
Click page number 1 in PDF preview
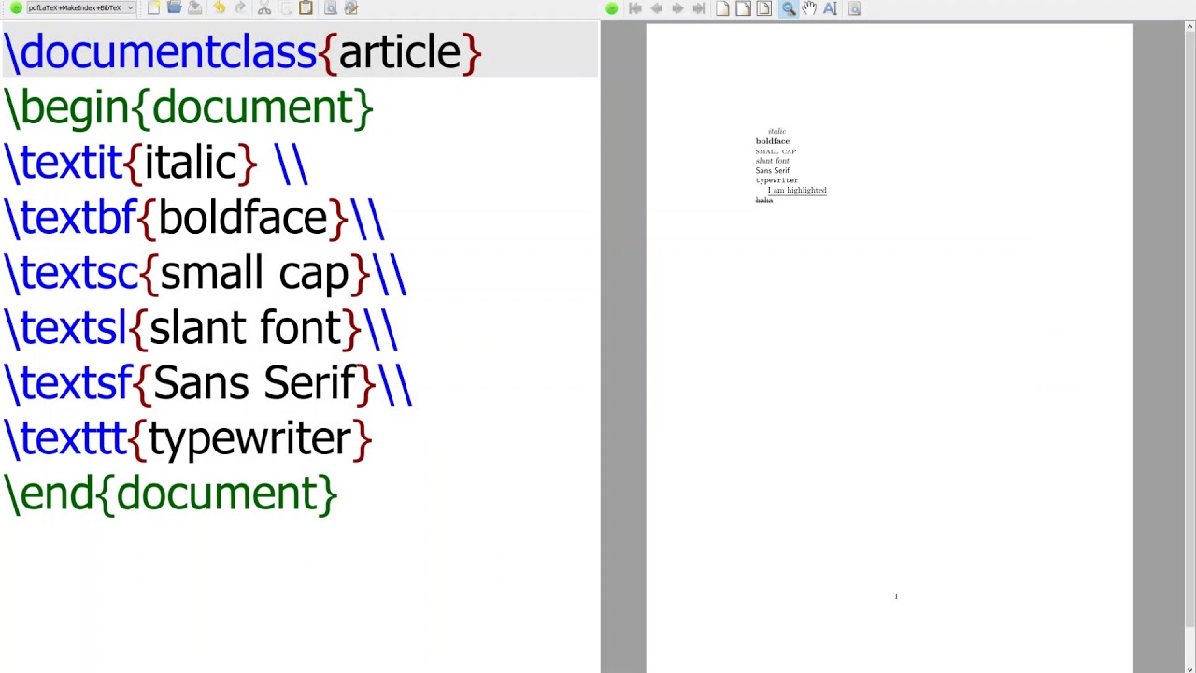coord(896,596)
